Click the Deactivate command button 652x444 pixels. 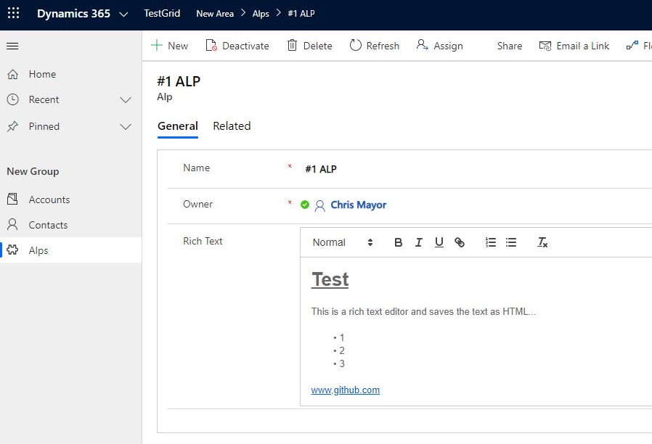tap(237, 46)
